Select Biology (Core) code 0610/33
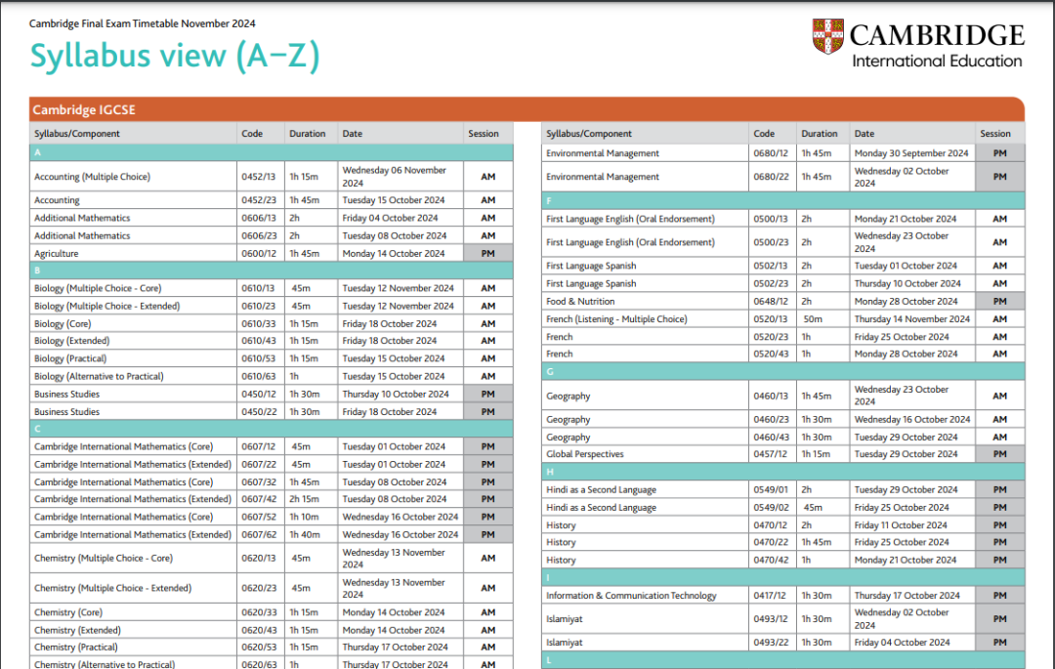 [258, 324]
